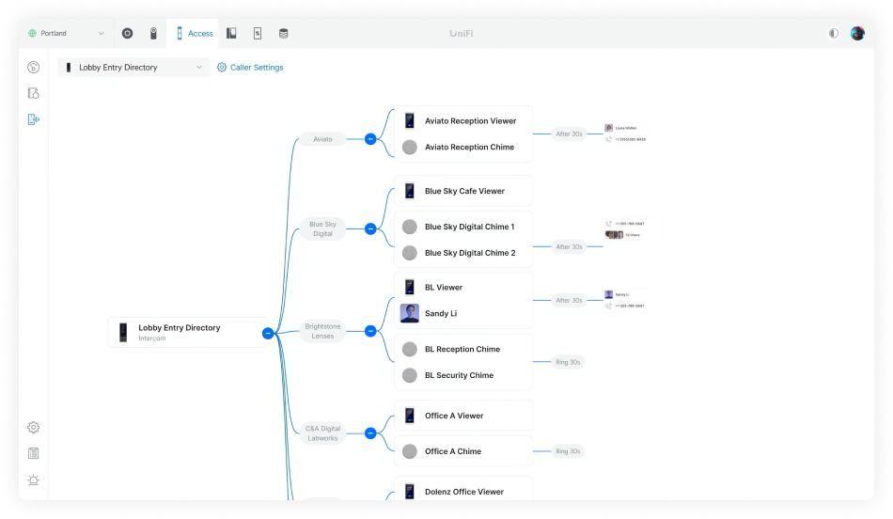Screen dimensions: 893x519
Task: Open the Lobby Entry Directory selector dropdown
Action: click(133, 68)
